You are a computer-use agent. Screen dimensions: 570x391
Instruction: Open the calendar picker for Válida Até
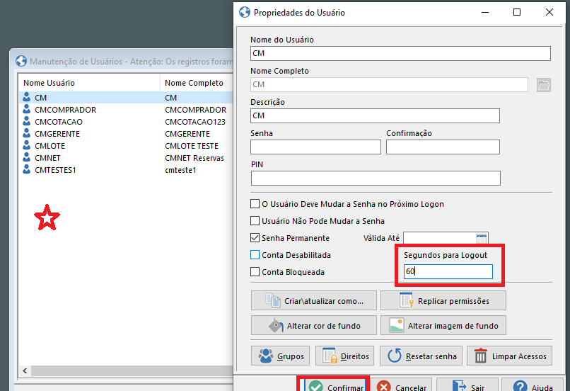[482, 239]
